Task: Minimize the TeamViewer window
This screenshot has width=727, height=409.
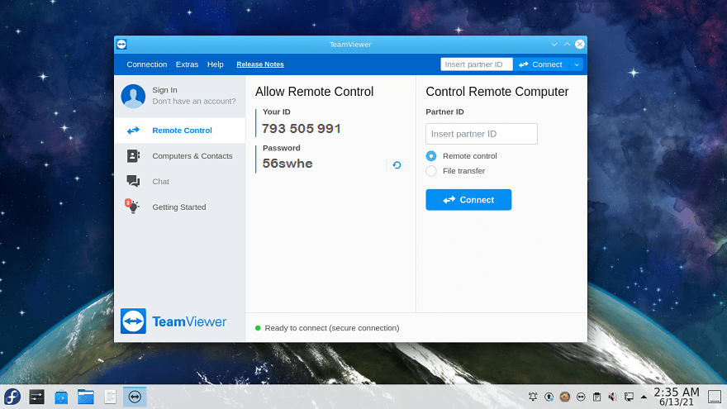Action: [554, 44]
